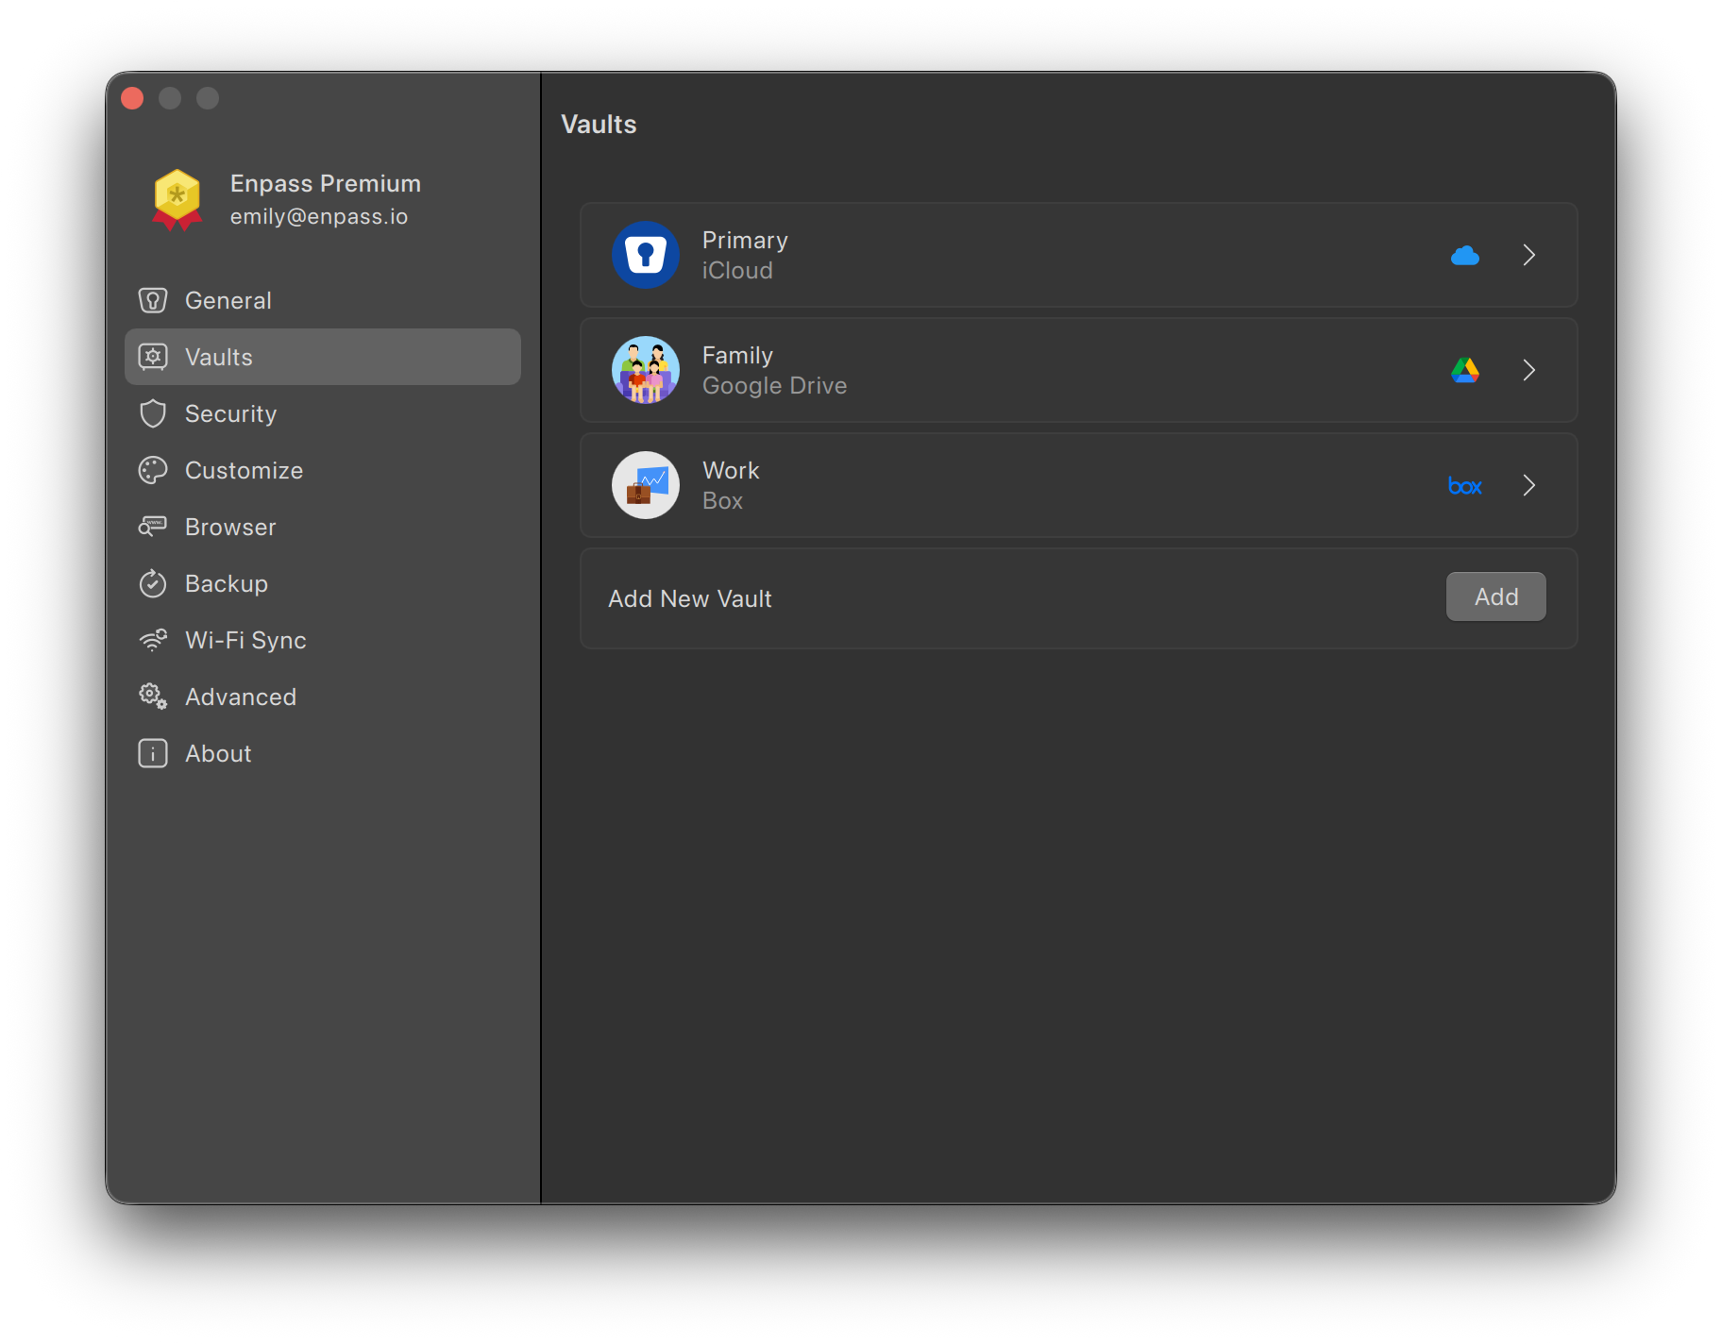1722x1344 pixels.
Task: Click the Browser sidebar icon
Action: coord(153,527)
